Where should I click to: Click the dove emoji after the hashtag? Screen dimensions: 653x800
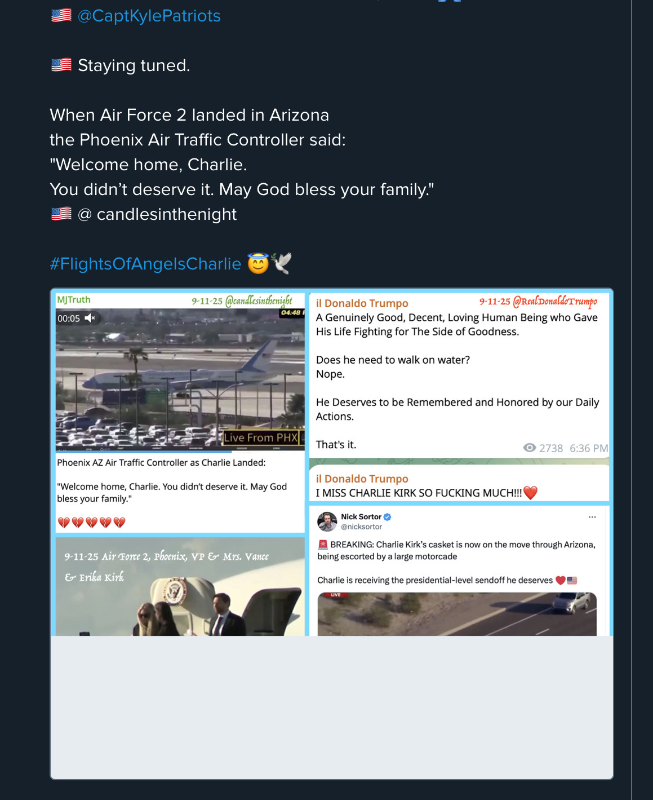pyautogui.click(x=281, y=263)
